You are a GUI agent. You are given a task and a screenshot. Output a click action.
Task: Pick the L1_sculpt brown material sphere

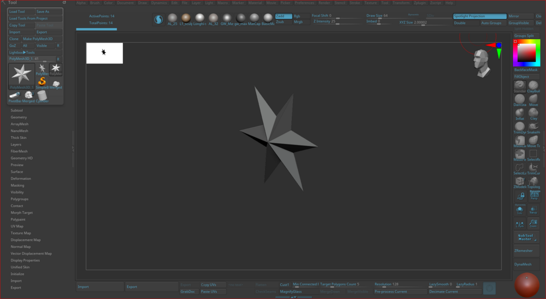(x=186, y=19)
